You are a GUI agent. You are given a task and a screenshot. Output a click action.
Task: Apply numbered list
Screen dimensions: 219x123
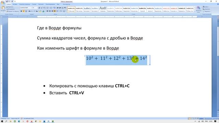point(51,8)
